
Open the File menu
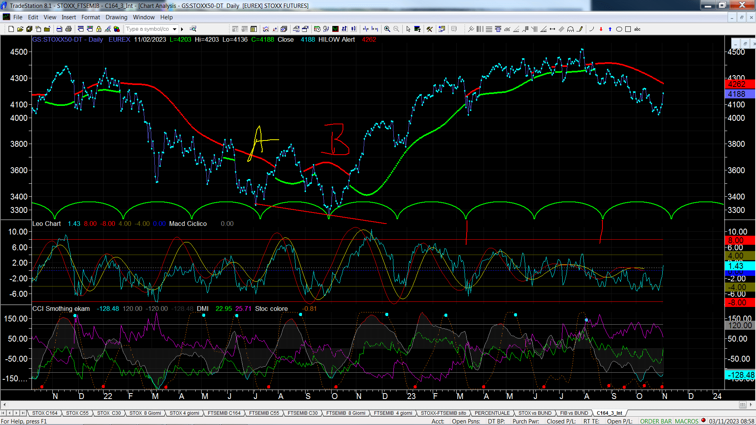(18, 17)
